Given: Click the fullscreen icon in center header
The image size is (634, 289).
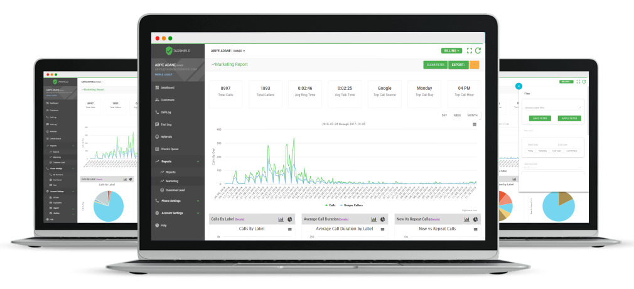Looking at the screenshot, I should coord(469,50).
